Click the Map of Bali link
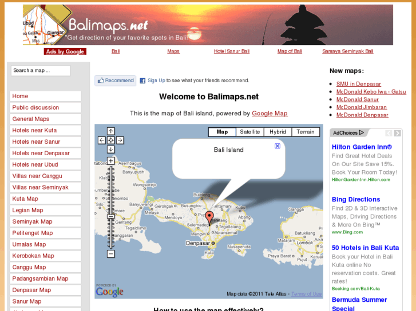 click(x=290, y=51)
